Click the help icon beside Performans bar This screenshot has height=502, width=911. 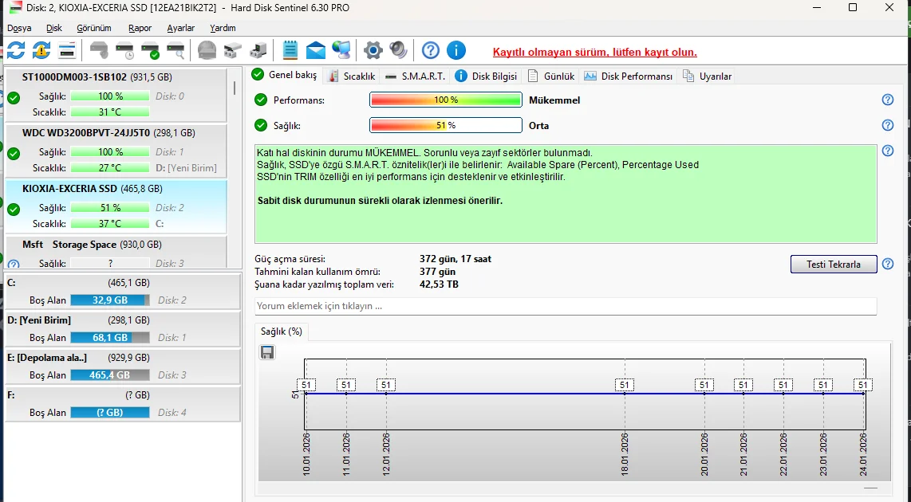[x=887, y=100]
